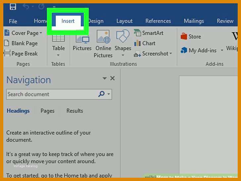This screenshot has width=241, height=181.
Task: Switch to the Home tab
Action: (40, 21)
